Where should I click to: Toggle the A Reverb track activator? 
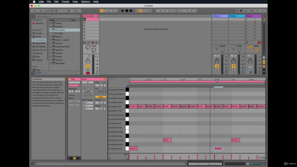click(217, 66)
